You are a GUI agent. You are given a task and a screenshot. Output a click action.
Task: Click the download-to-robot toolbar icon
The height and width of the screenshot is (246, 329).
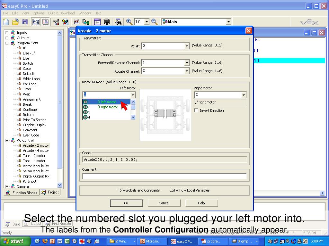point(86,22)
